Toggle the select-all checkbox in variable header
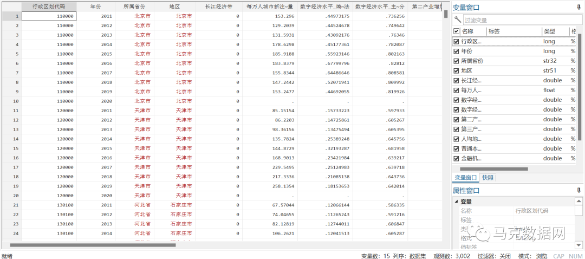Screen dimensions: 585x259 point(456,31)
